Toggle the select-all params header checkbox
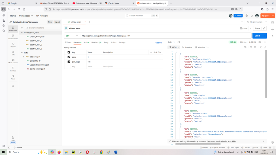 pyautogui.click(x=69, y=52)
